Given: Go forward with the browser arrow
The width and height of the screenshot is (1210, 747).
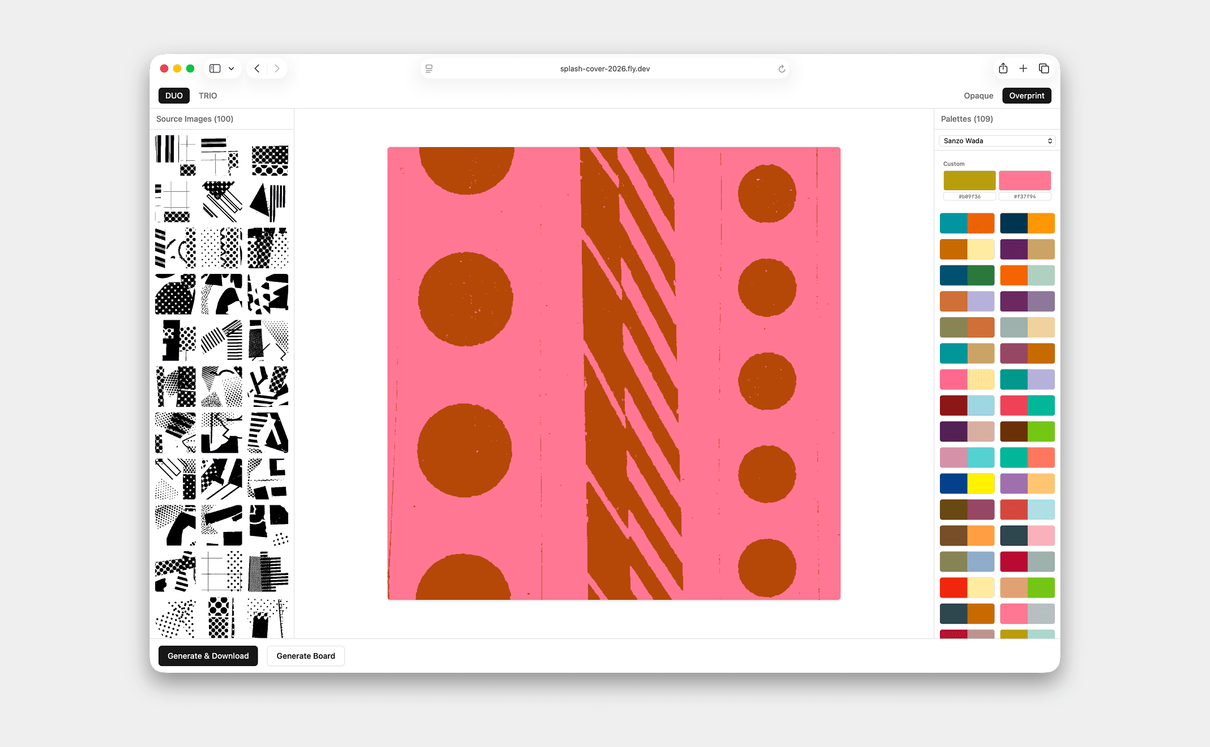Looking at the screenshot, I should [x=277, y=68].
